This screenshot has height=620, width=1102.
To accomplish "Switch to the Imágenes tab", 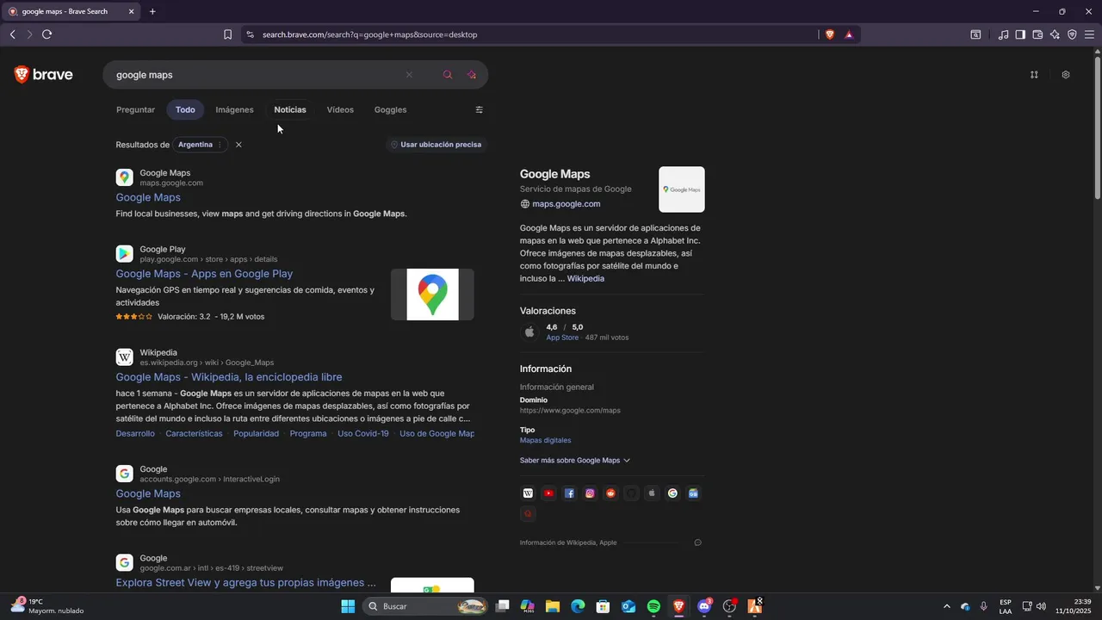I will (234, 109).
